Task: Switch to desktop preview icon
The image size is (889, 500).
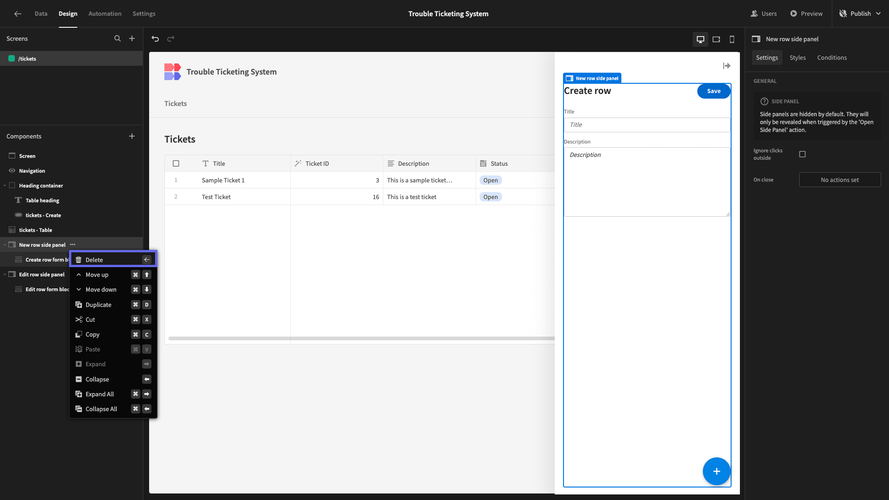Action: [701, 39]
